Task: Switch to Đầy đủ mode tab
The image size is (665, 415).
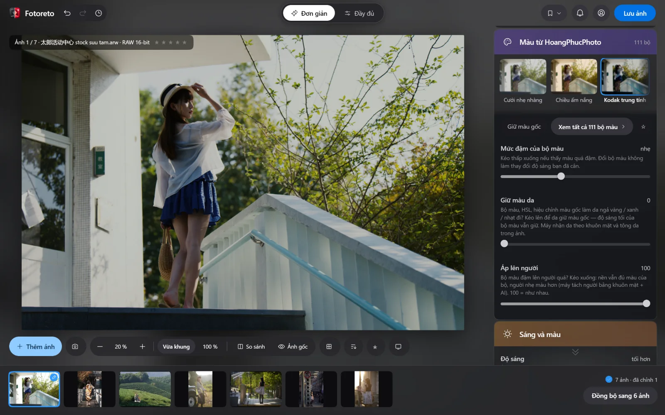Action: [x=359, y=13]
